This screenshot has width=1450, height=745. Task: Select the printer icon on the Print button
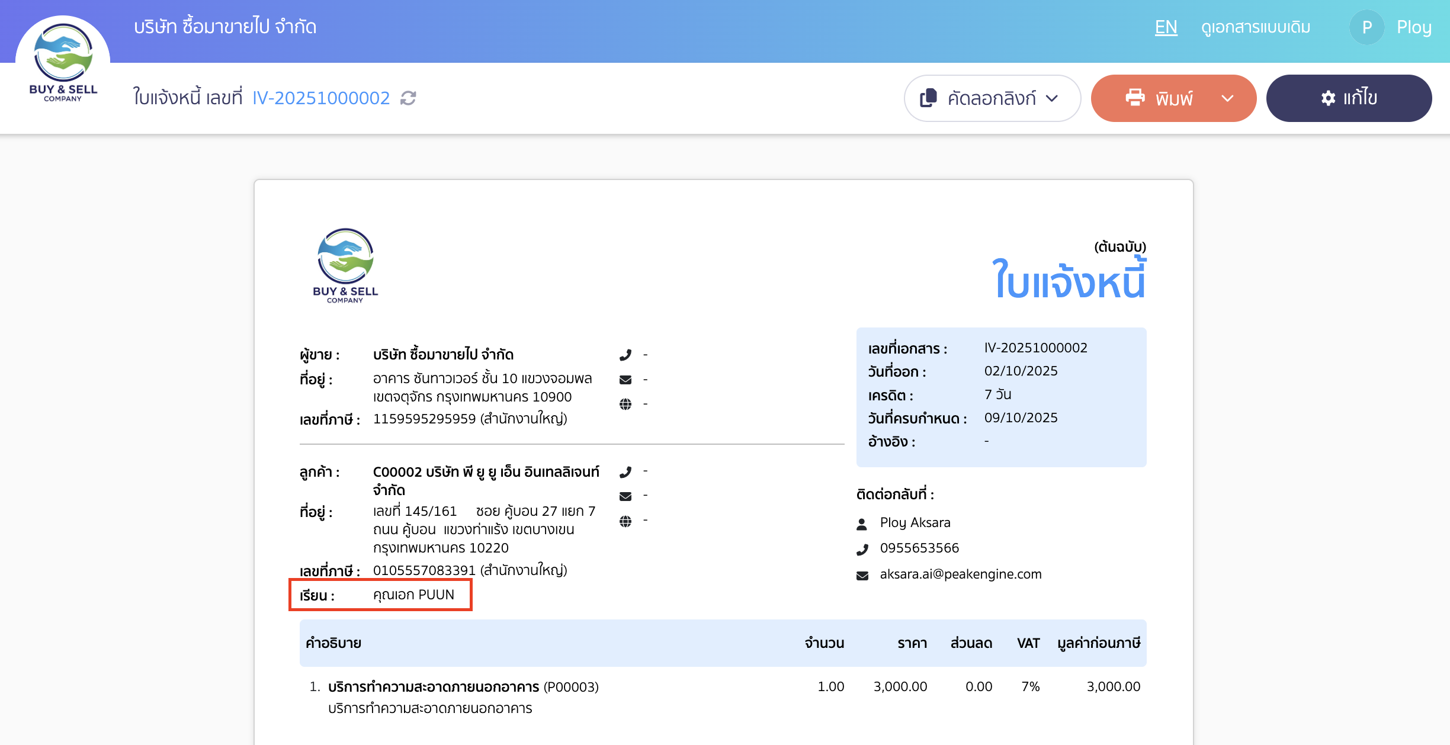(x=1136, y=98)
